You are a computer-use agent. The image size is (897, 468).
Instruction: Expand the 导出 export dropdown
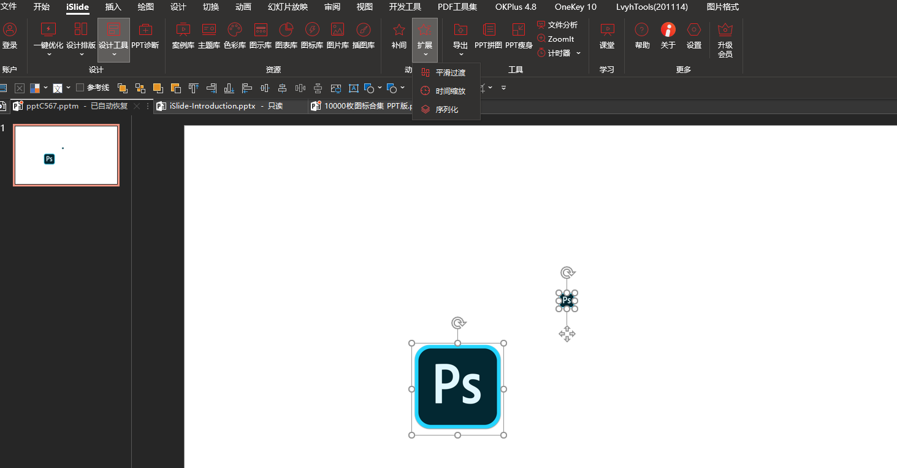(x=460, y=55)
